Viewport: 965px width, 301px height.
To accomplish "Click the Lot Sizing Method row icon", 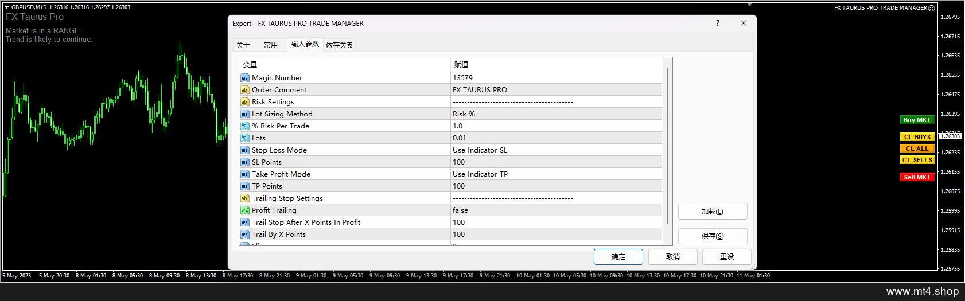I will [244, 114].
